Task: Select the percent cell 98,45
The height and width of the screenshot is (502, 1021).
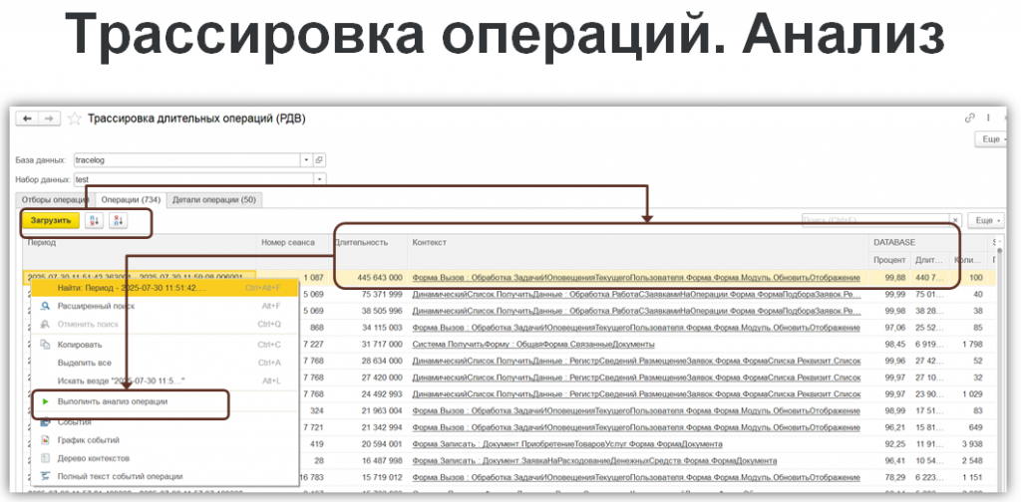Action: click(x=889, y=344)
